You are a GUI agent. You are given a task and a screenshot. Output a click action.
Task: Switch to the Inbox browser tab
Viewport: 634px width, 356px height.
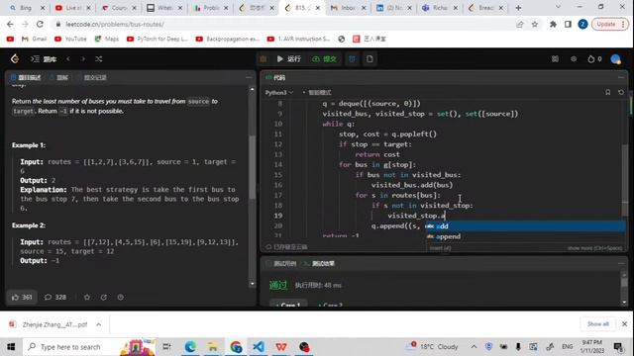[348, 8]
